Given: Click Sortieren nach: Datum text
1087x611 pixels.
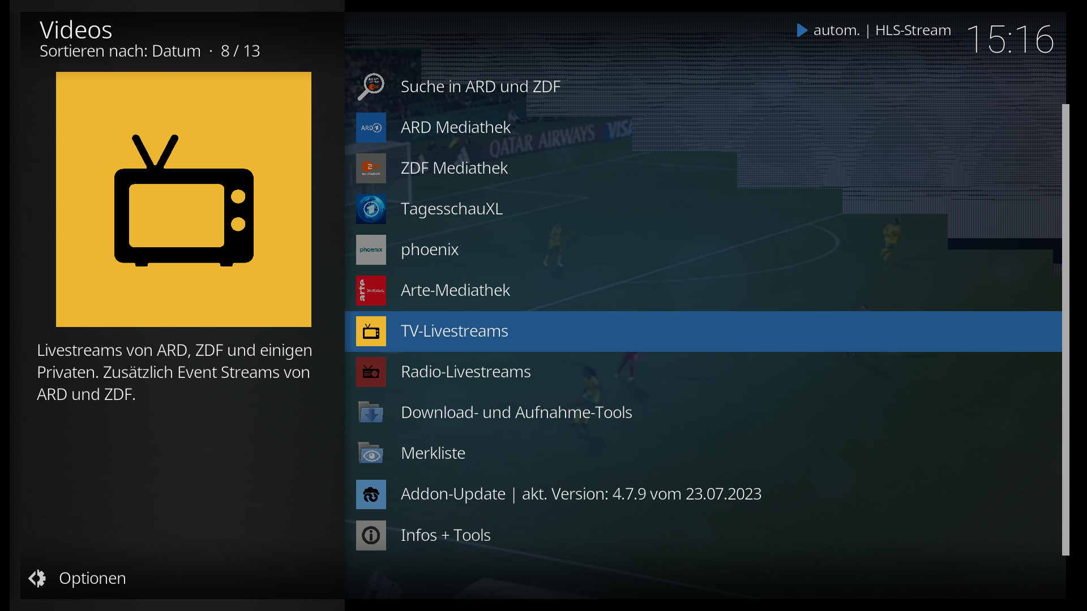Looking at the screenshot, I should [120, 51].
